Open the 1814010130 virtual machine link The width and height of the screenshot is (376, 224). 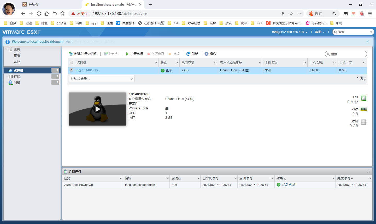click(x=91, y=70)
